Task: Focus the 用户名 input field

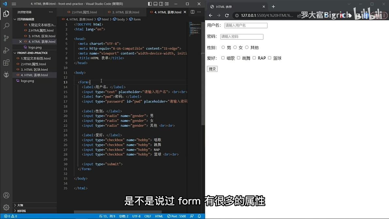Action: [x=246, y=25]
